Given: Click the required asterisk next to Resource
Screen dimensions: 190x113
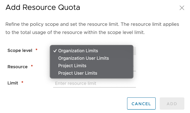Looking at the screenshot, I should 32,66.
